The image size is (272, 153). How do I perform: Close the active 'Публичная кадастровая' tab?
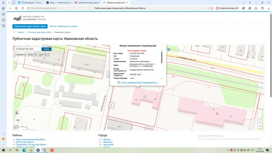[x=127, y=3]
